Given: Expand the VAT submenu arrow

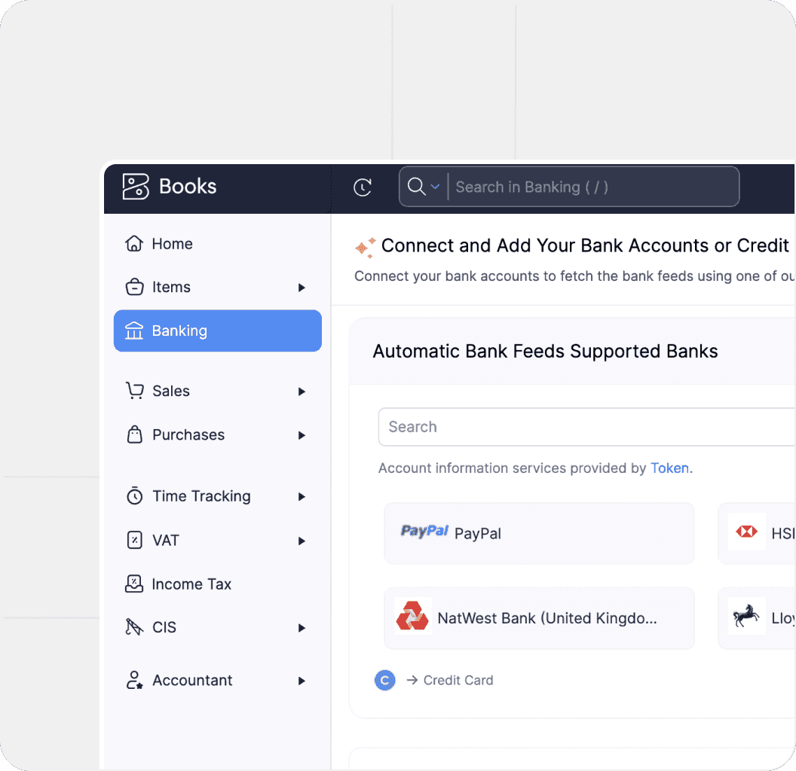Looking at the screenshot, I should (302, 541).
